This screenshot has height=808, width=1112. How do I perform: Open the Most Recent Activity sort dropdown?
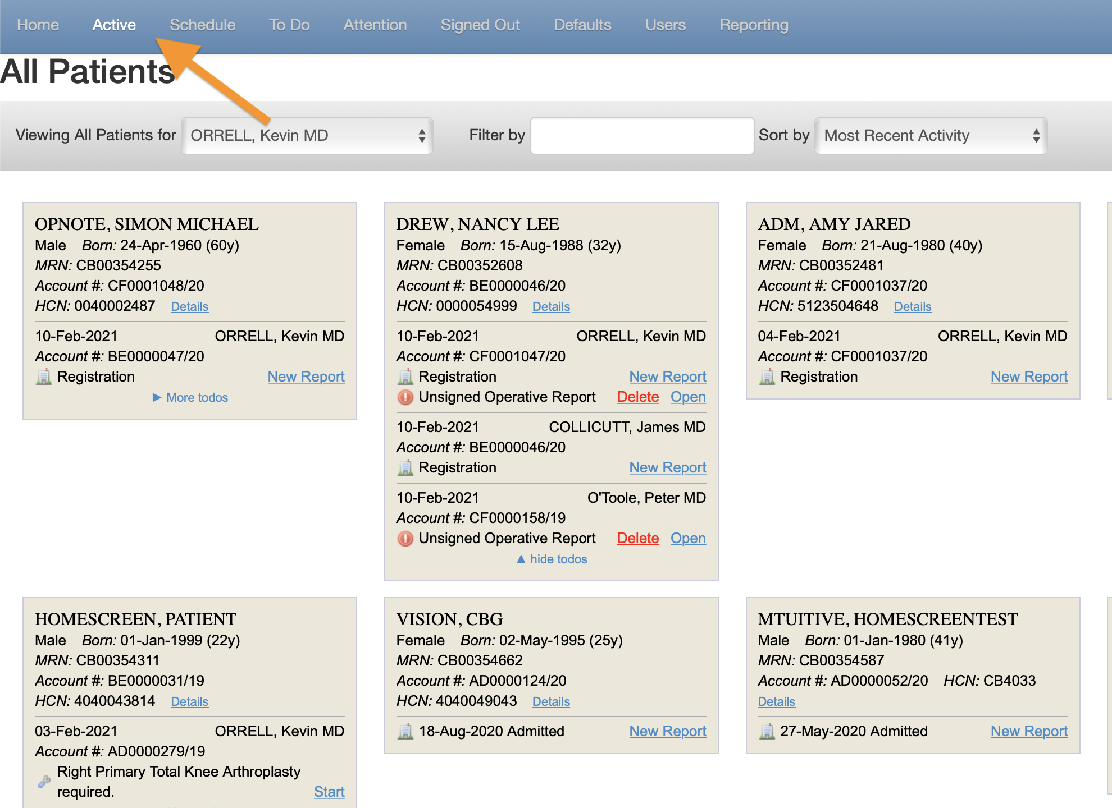(x=931, y=135)
